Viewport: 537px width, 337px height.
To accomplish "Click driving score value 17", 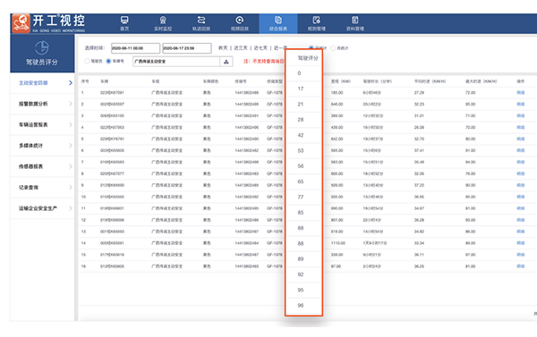I will tap(301, 88).
